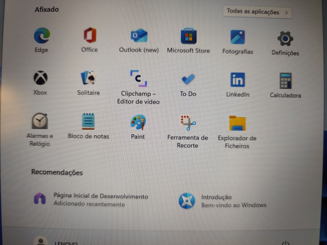The image size is (327, 245).
Task: Open Página Inicial de Desenvolvimento recommendation
Action: pyautogui.click(x=91, y=200)
